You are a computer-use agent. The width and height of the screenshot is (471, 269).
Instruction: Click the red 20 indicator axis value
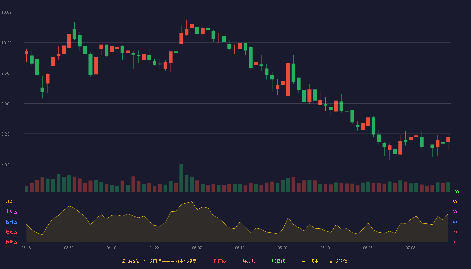point(455,232)
